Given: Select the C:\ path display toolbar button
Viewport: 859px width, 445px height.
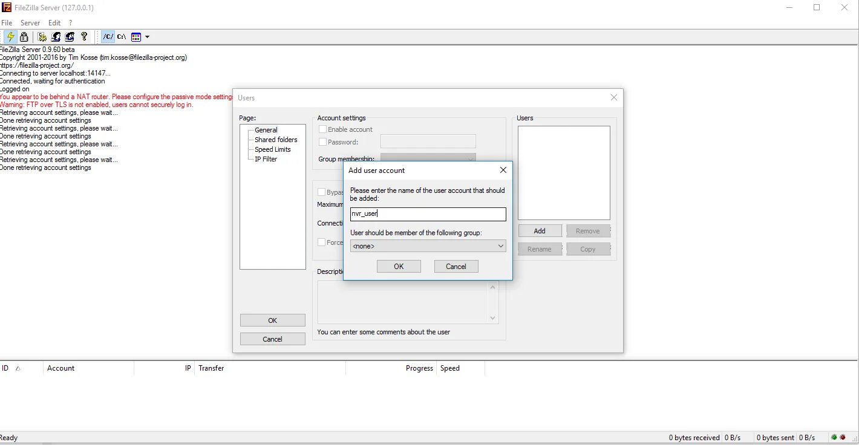Looking at the screenshot, I should click(x=122, y=37).
